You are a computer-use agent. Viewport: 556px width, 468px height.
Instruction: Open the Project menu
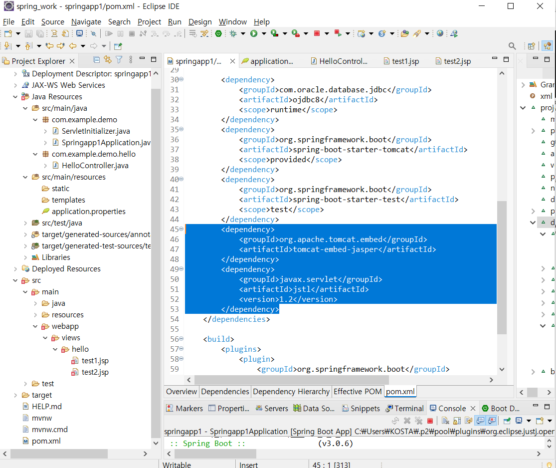[x=149, y=22]
